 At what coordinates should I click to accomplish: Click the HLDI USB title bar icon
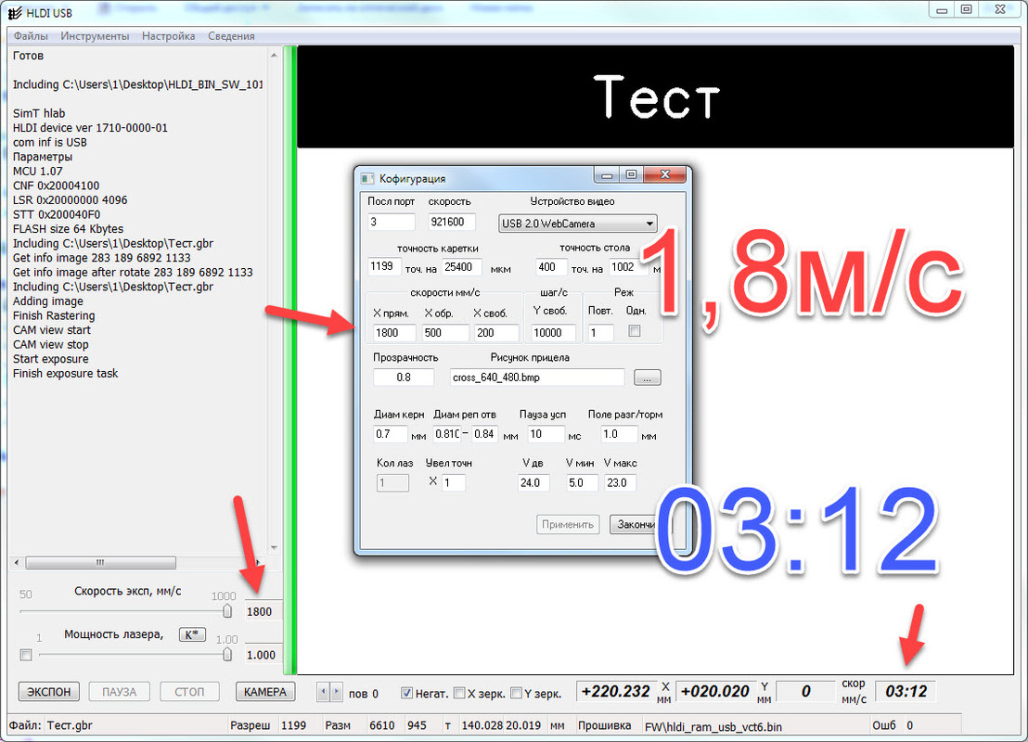(x=15, y=12)
